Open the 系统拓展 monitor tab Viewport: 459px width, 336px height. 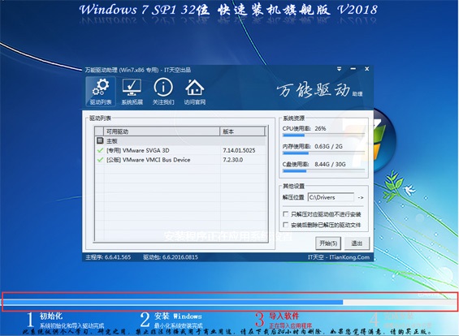click(x=132, y=92)
